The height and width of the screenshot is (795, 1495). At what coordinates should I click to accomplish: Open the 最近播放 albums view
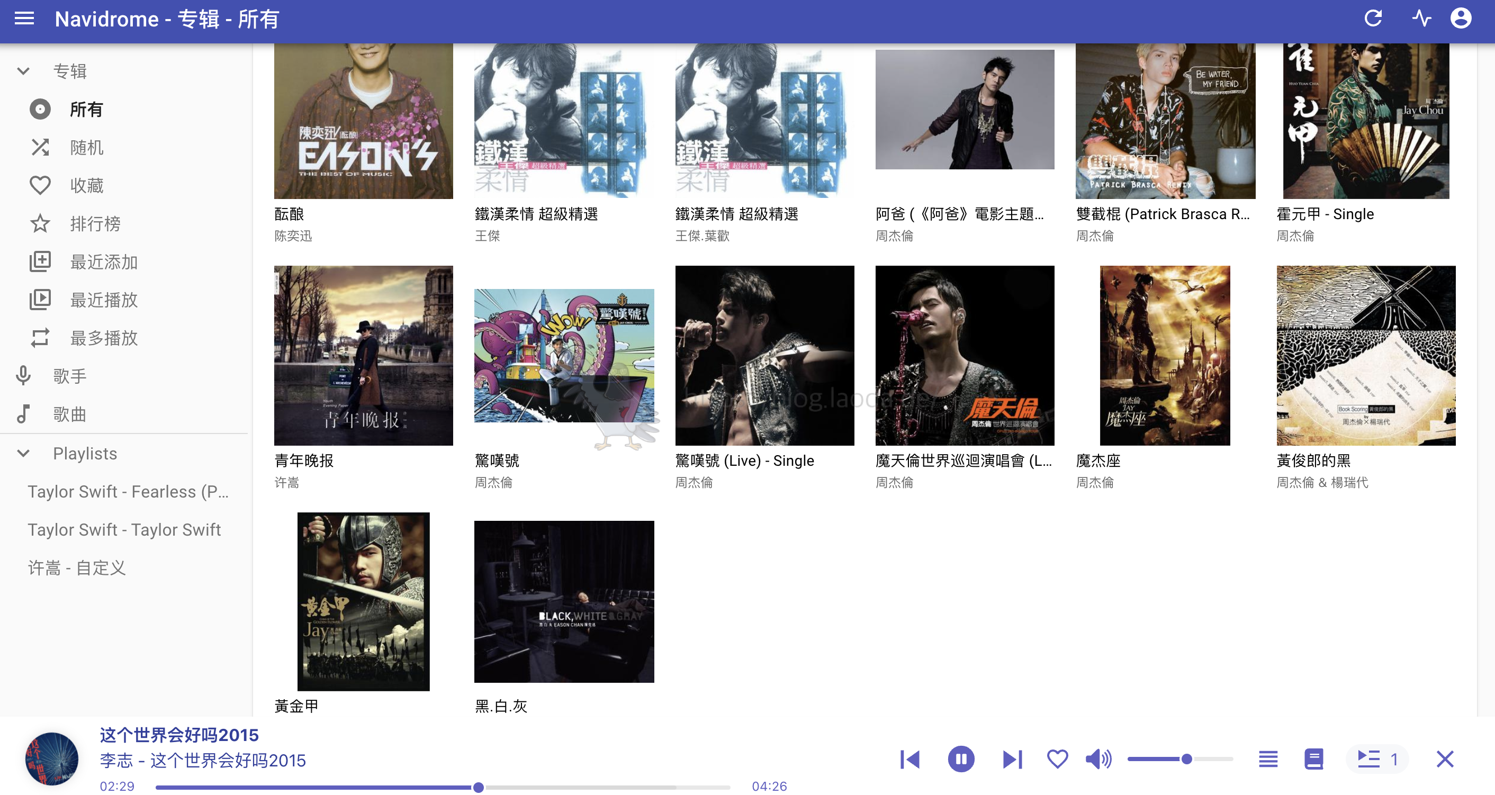pyautogui.click(x=103, y=300)
